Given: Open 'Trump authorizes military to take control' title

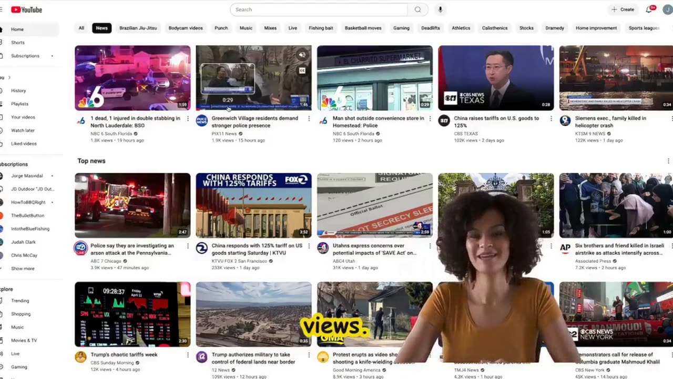Looking at the screenshot, I should (x=253, y=358).
